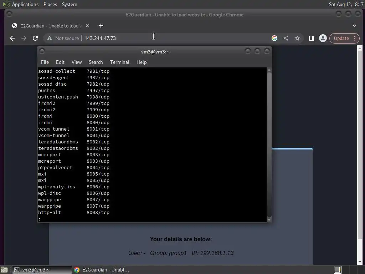Screen dimensions: 365x274
Task: Click the Group: group1 text
Action: 168,253
